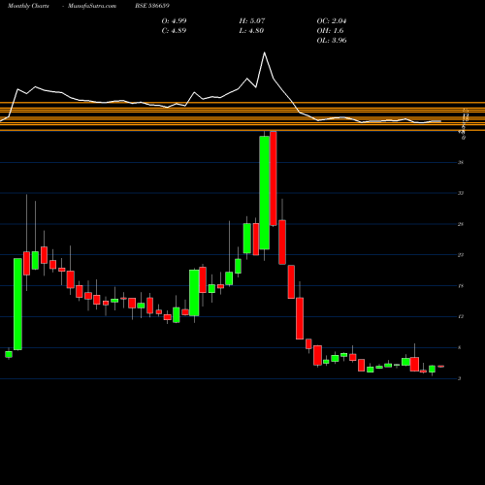This screenshot has height=485, width=485.
Task: Click the 8 price axis label
Action: coord(460,347)
